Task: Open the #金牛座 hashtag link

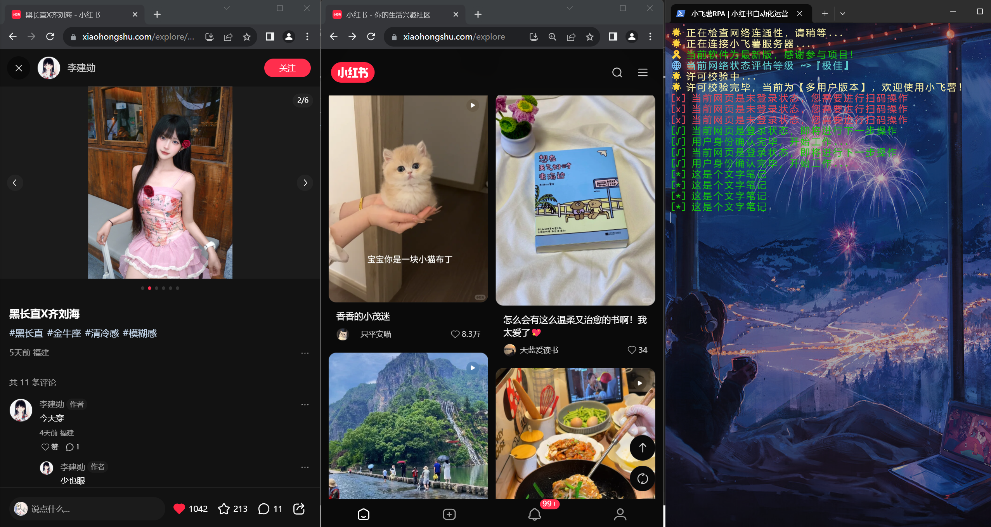Action: pyautogui.click(x=64, y=333)
